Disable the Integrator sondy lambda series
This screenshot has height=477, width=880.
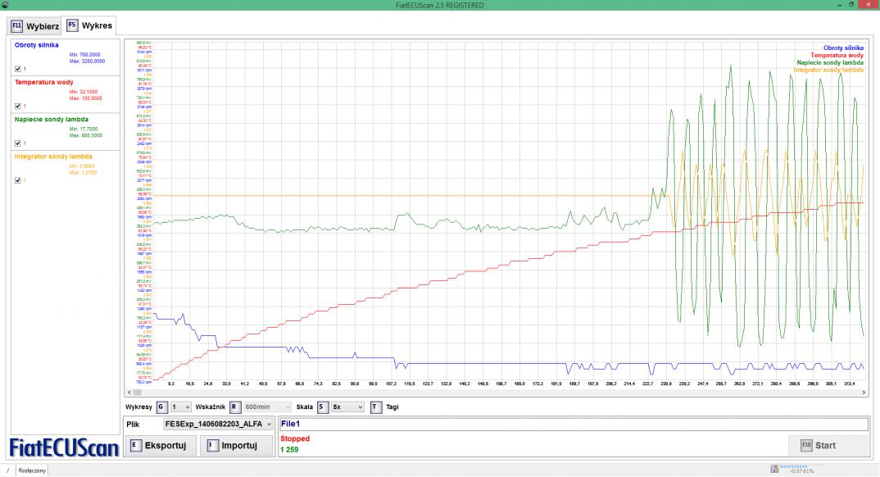(x=19, y=181)
